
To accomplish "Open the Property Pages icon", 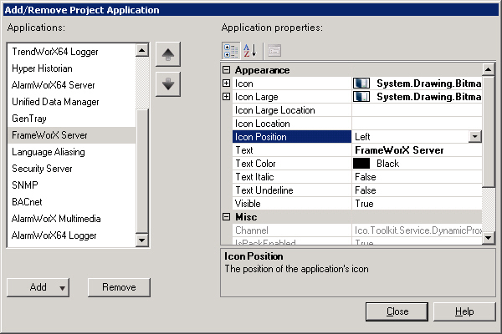I will pos(274,50).
